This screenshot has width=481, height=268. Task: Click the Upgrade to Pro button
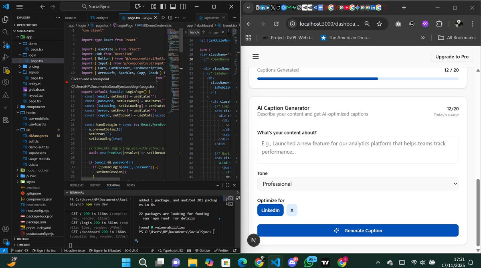click(x=452, y=57)
